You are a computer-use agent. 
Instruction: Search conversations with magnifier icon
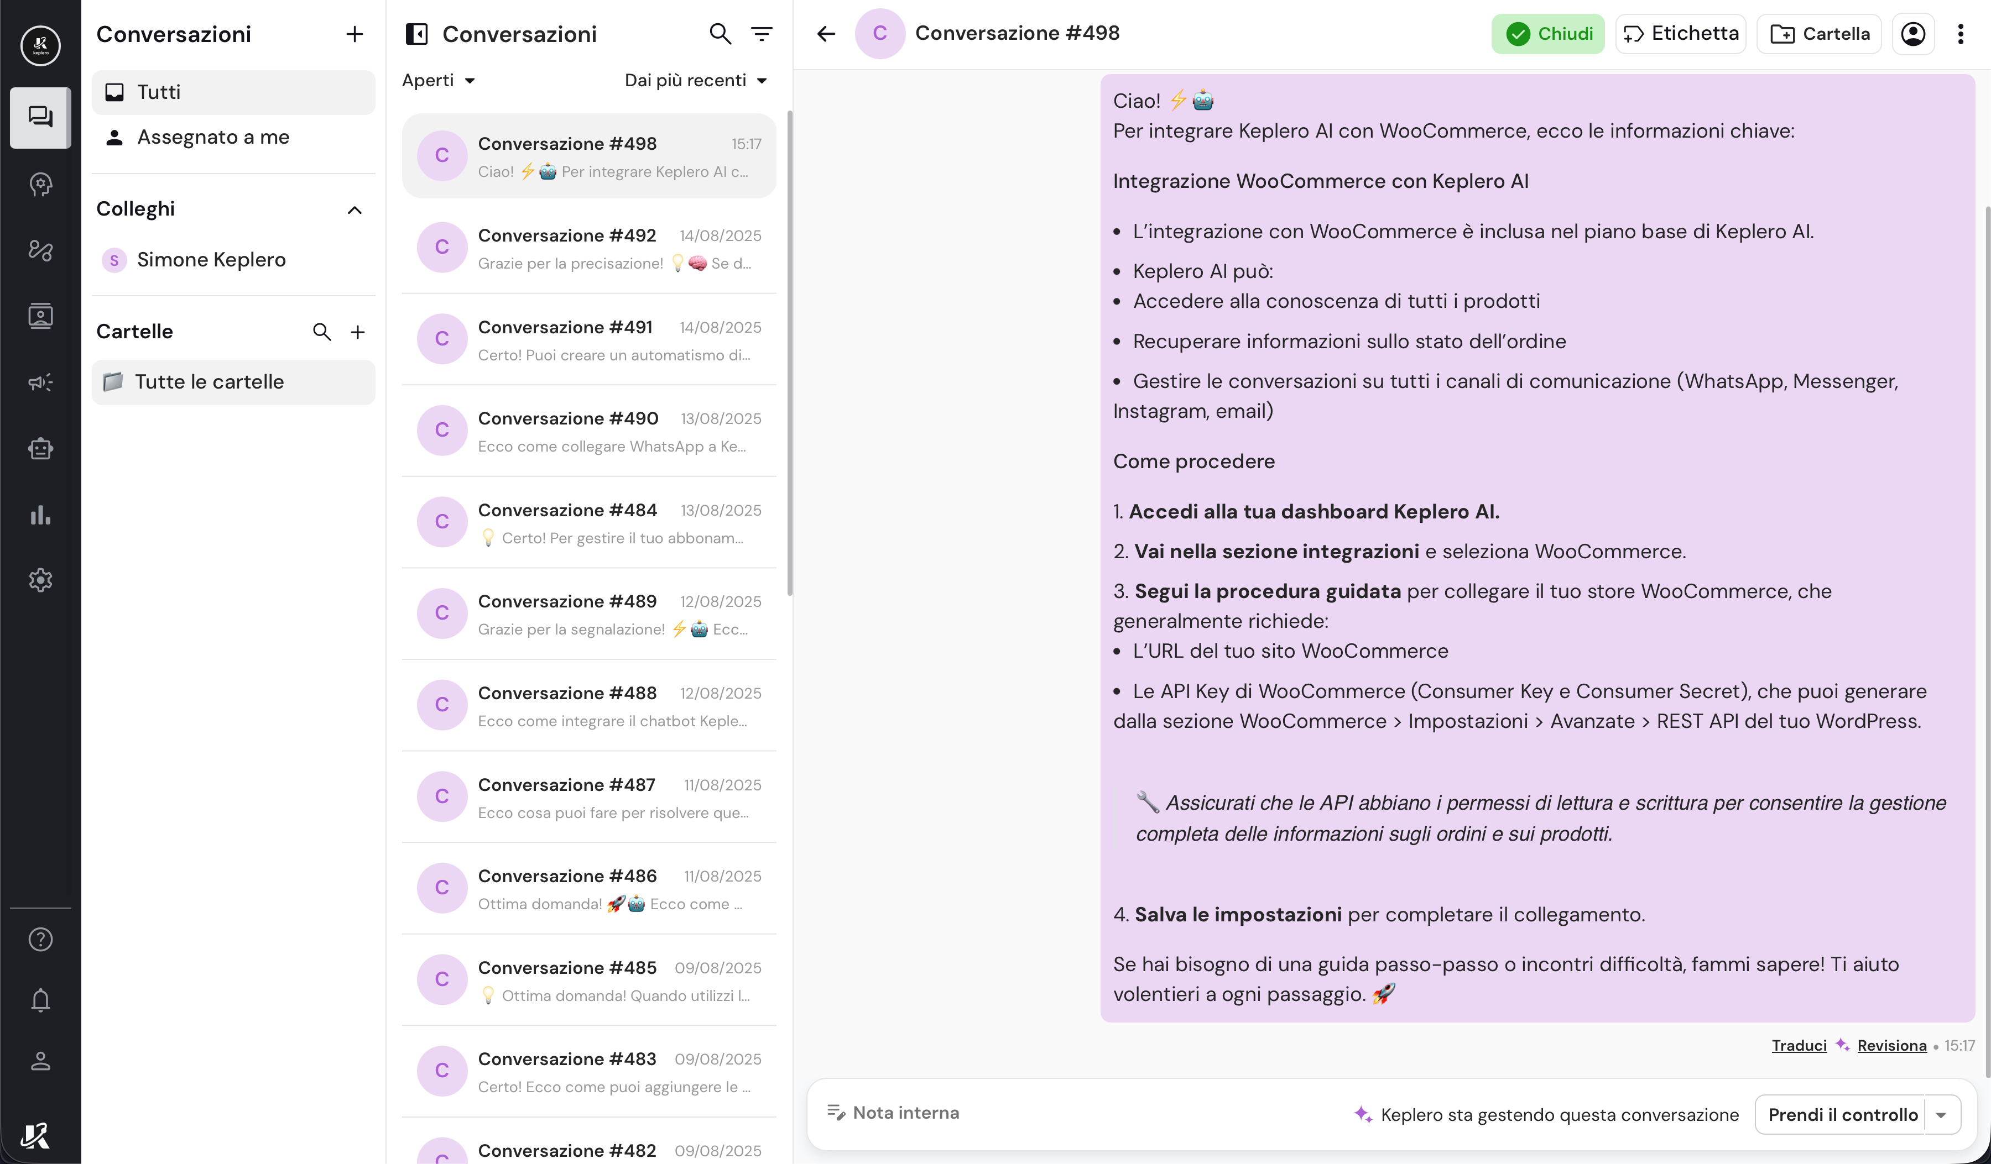(x=720, y=34)
